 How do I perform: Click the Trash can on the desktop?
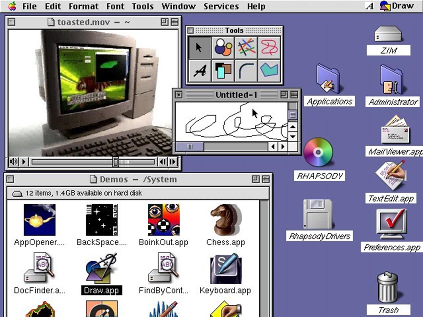(x=388, y=288)
